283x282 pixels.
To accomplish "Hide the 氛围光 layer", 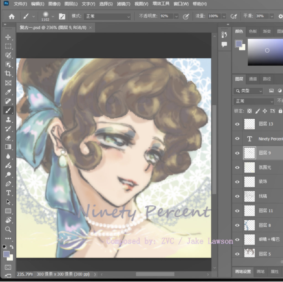I will (x=237, y=167).
